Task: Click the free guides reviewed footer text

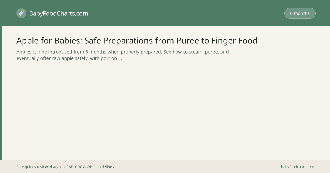Action: point(65,167)
